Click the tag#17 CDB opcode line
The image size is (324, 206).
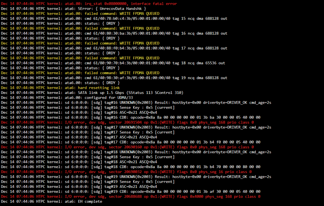(131, 142)
